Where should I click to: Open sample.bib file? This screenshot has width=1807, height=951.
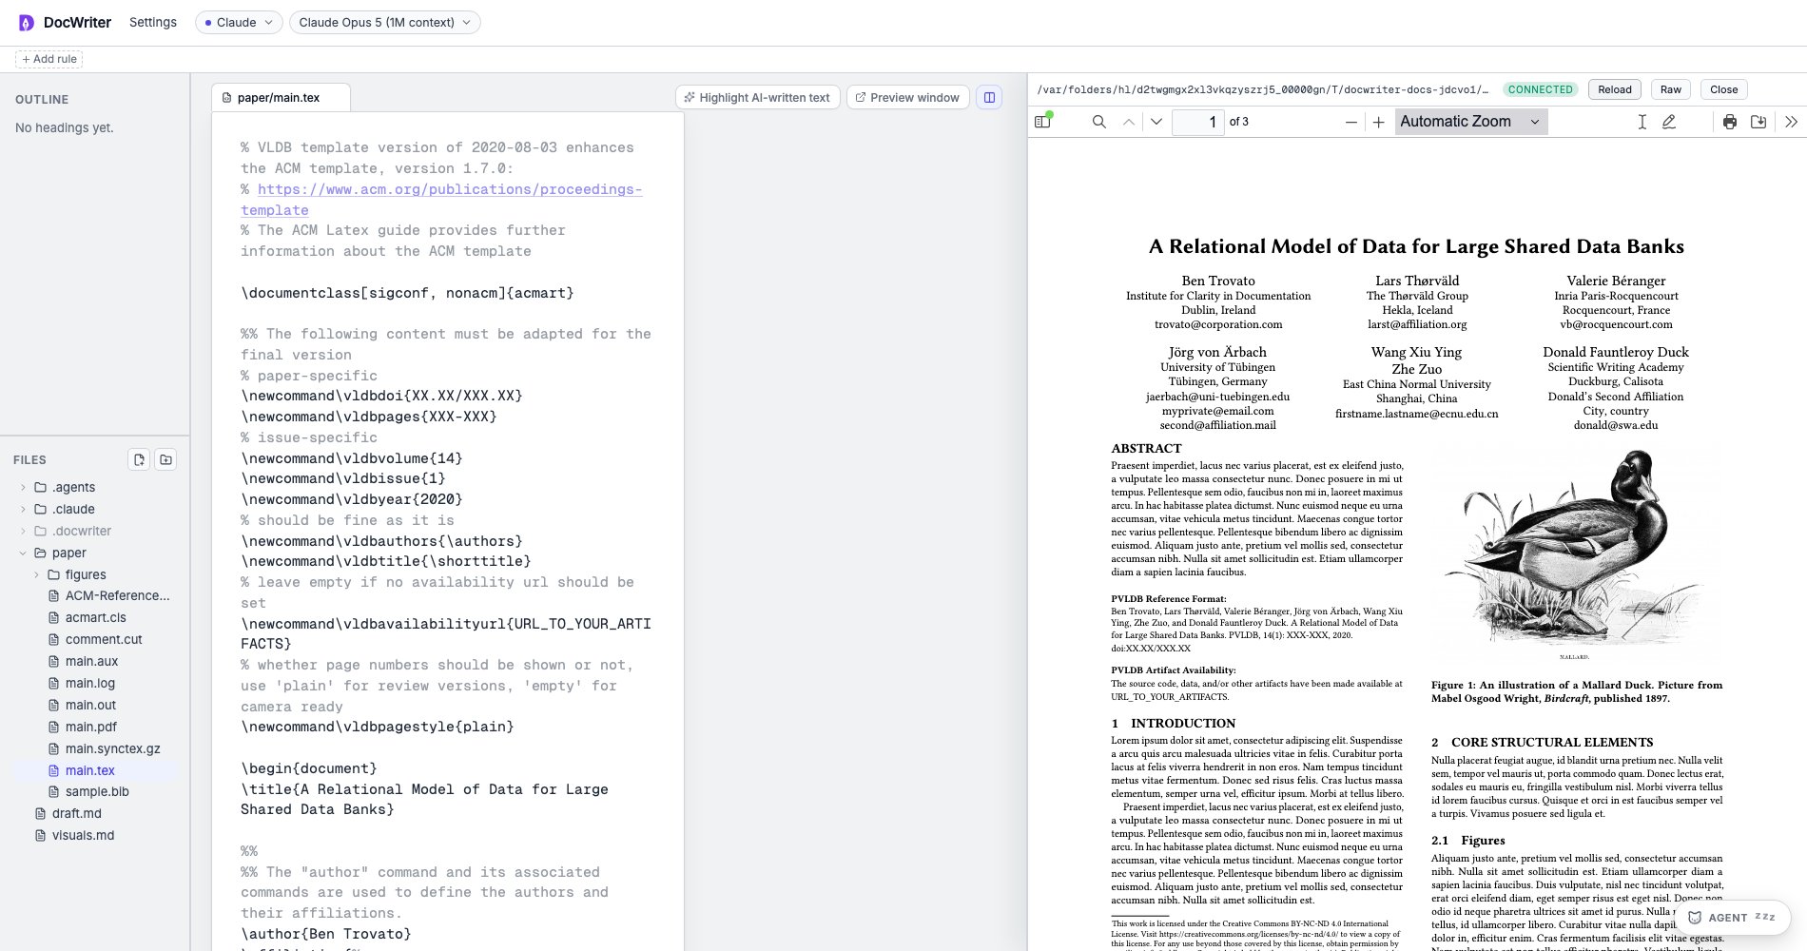[x=95, y=791]
